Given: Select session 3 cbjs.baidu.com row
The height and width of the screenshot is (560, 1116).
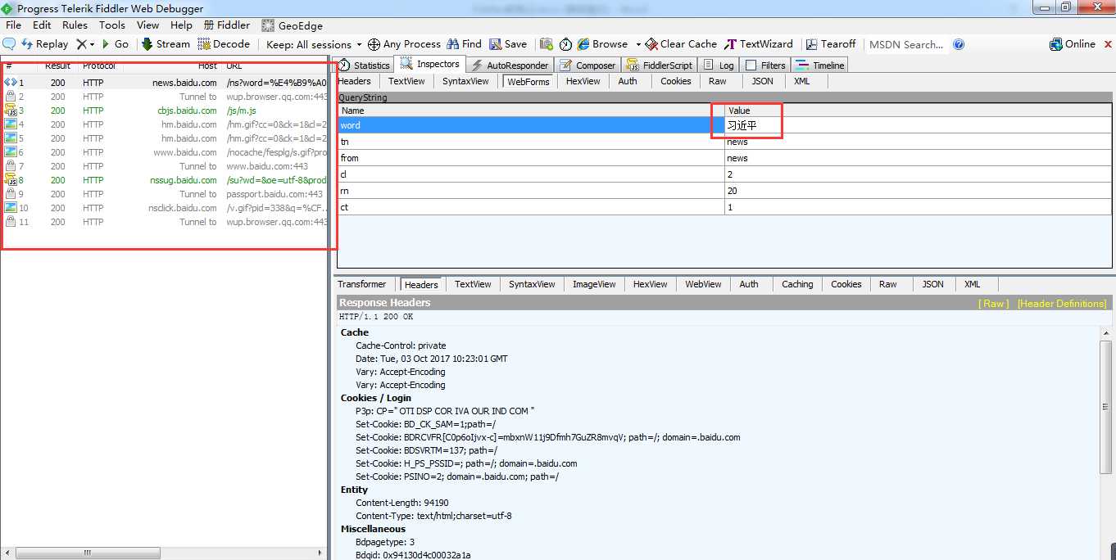Looking at the screenshot, I should coord(164,111).
